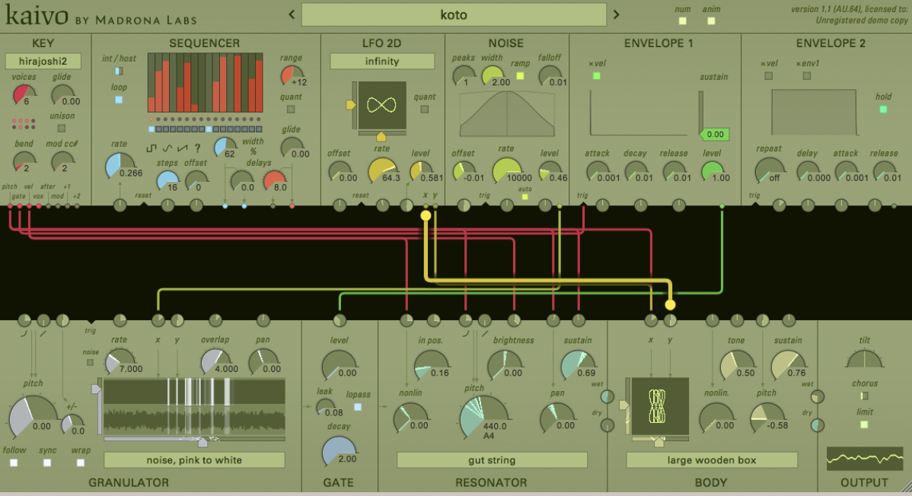Click the KEY glide knob
The image size is (912, 496).
(62, 95)
